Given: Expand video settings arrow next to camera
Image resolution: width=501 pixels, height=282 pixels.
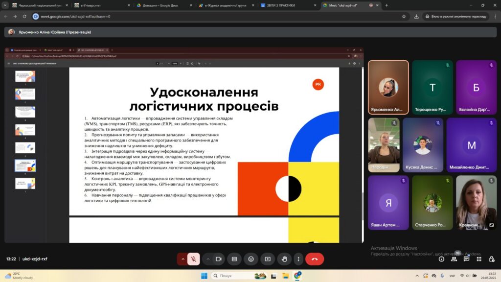Looking at the screenshot, I should click(207, 259).
